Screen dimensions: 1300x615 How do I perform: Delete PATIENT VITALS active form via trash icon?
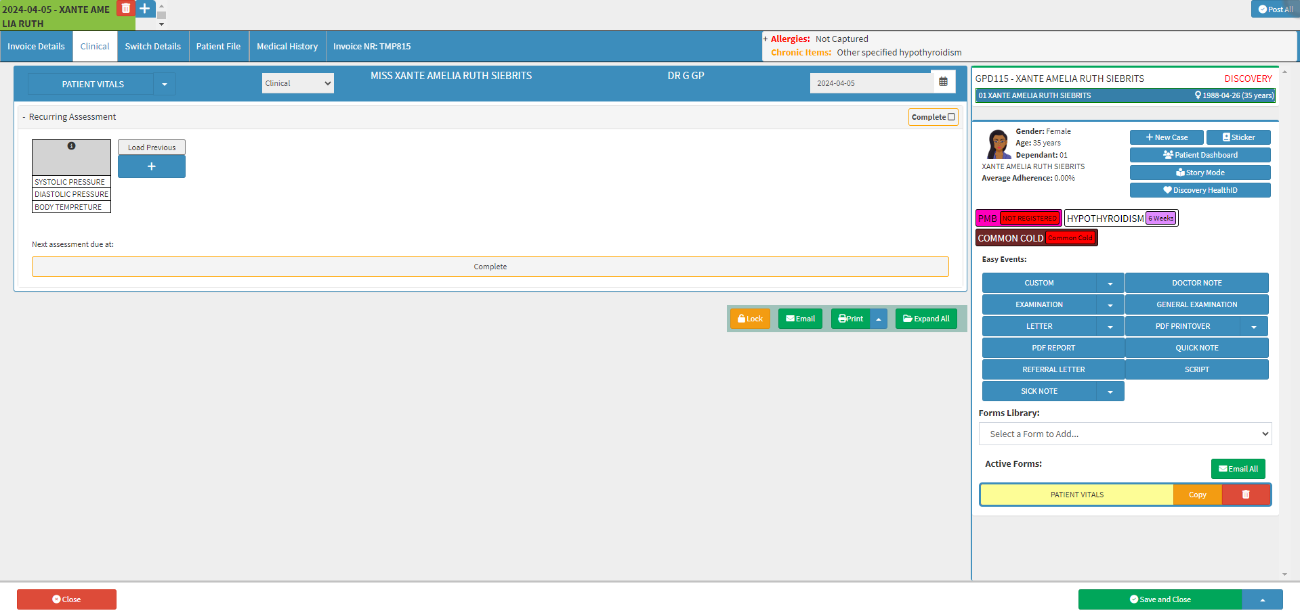tap(1246, 495)
